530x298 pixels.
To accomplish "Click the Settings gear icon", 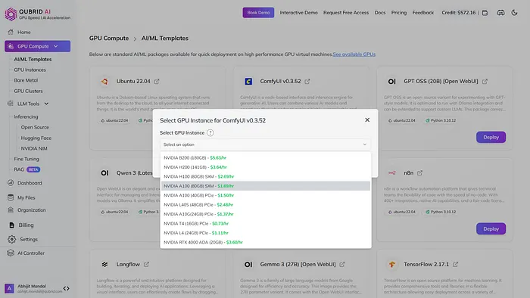I will (12, 239).
